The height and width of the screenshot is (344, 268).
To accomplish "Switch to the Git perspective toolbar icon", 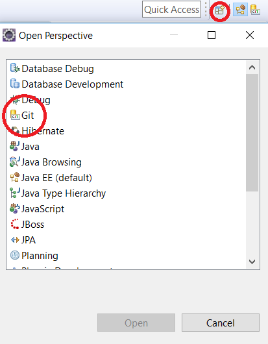I will [255, 10].
